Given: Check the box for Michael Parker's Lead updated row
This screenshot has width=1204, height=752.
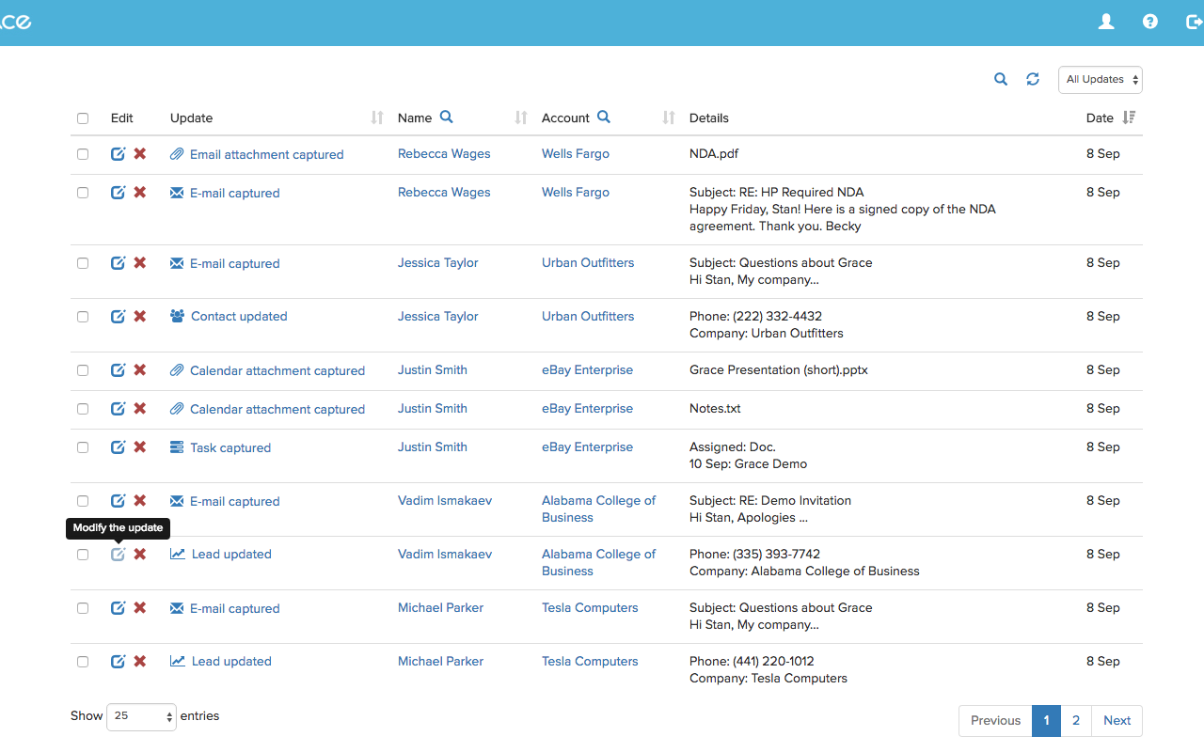Looking at the screenshot, I should (x=83, y=662).
